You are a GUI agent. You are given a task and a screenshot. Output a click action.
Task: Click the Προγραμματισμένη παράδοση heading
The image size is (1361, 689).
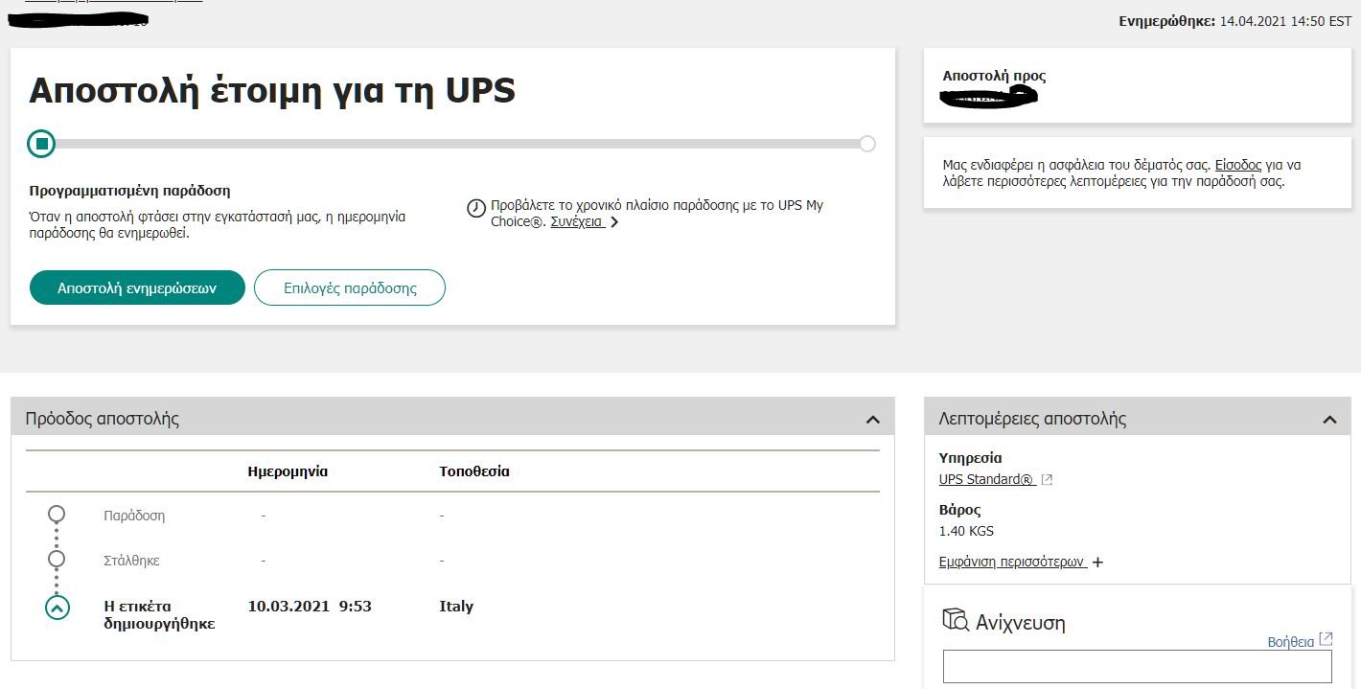[x=129, y=192]
